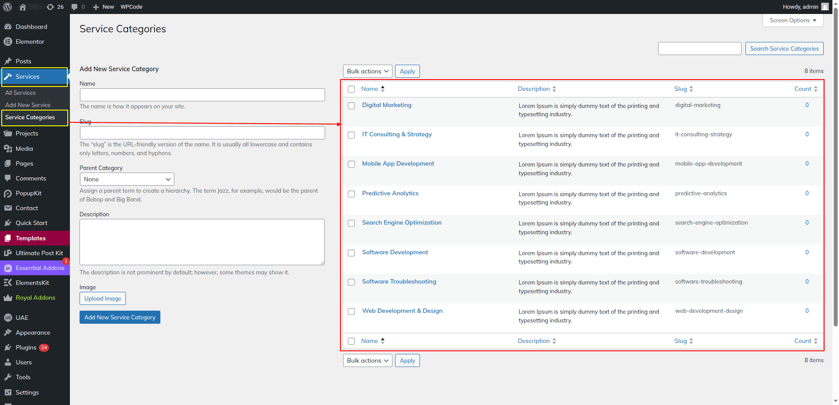Open the Digital Marketing category link
The width and height of the screenshot is (839, 405).
pos(387,105)
